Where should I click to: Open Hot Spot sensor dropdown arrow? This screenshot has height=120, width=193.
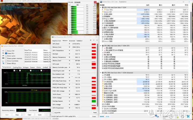click(x=69, y=54)
